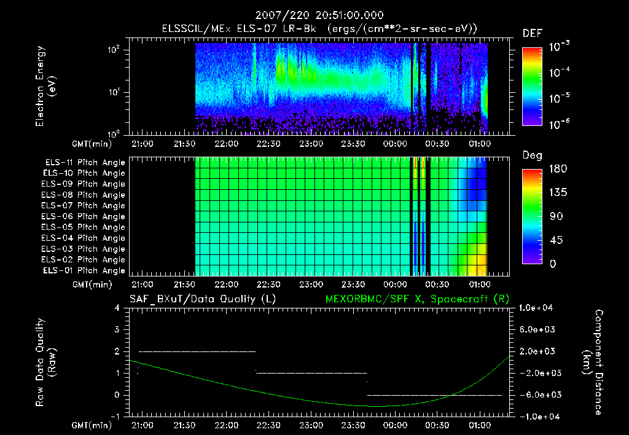Image resolution: width=629 pixels, height=435 pixels.
Task: Click the data quality line at level 2
Action: tap(197, 351)
